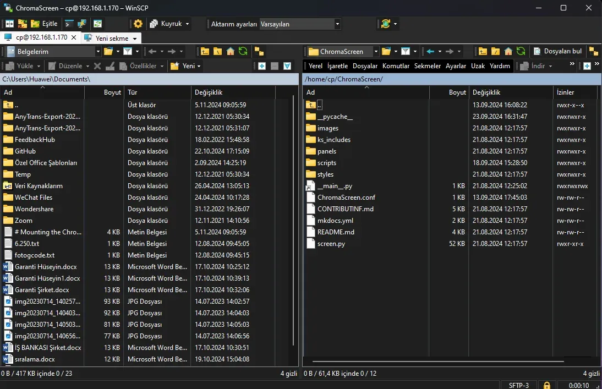Go to root directory in local panel
This screenshot has width=602, height=389.
pos(218,52)
